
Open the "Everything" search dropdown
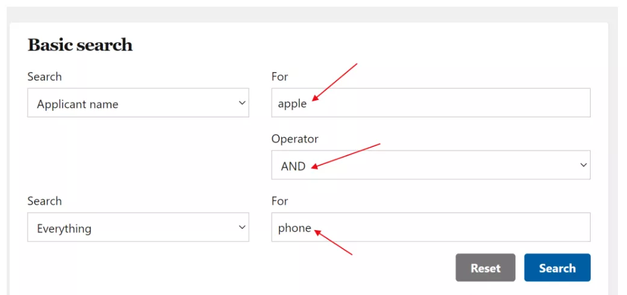pyautogui.click(x=138, y=228)
